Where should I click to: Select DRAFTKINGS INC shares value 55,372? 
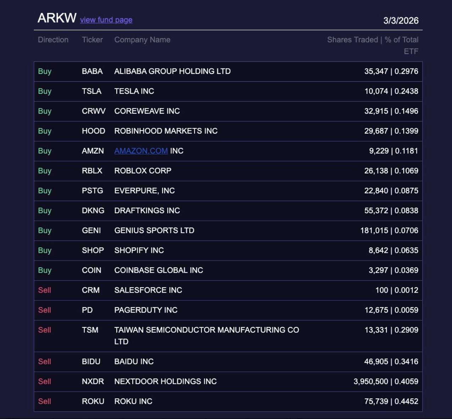(376, 211)
